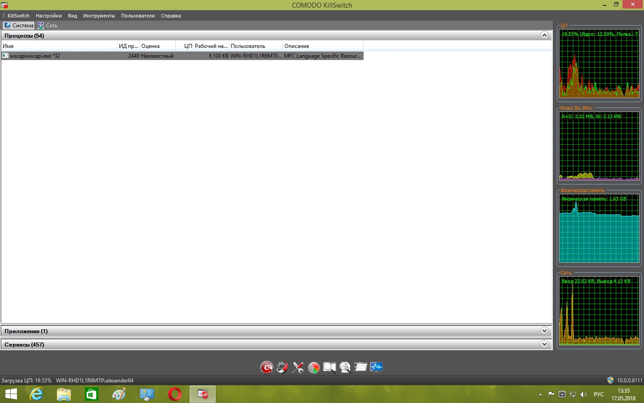Image resolution: width=644 pixels, height=403 pixels.
Task: Expand the Приложения (1) section
Action: [x=544, y=331]
